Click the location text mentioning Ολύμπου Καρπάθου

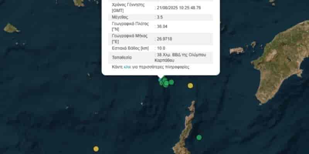[x=181, y=57]
